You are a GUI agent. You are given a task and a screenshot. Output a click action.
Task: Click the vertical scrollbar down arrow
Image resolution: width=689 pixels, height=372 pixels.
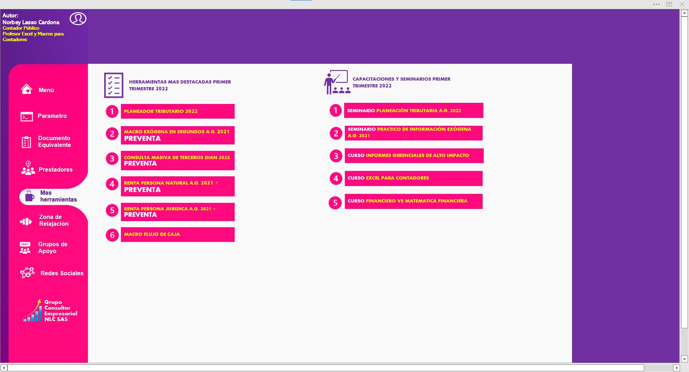[684, 359]
